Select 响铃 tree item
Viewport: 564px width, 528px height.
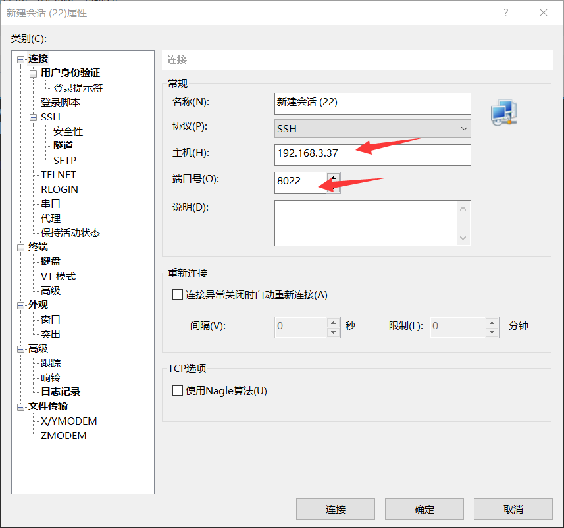pos(51,378)
